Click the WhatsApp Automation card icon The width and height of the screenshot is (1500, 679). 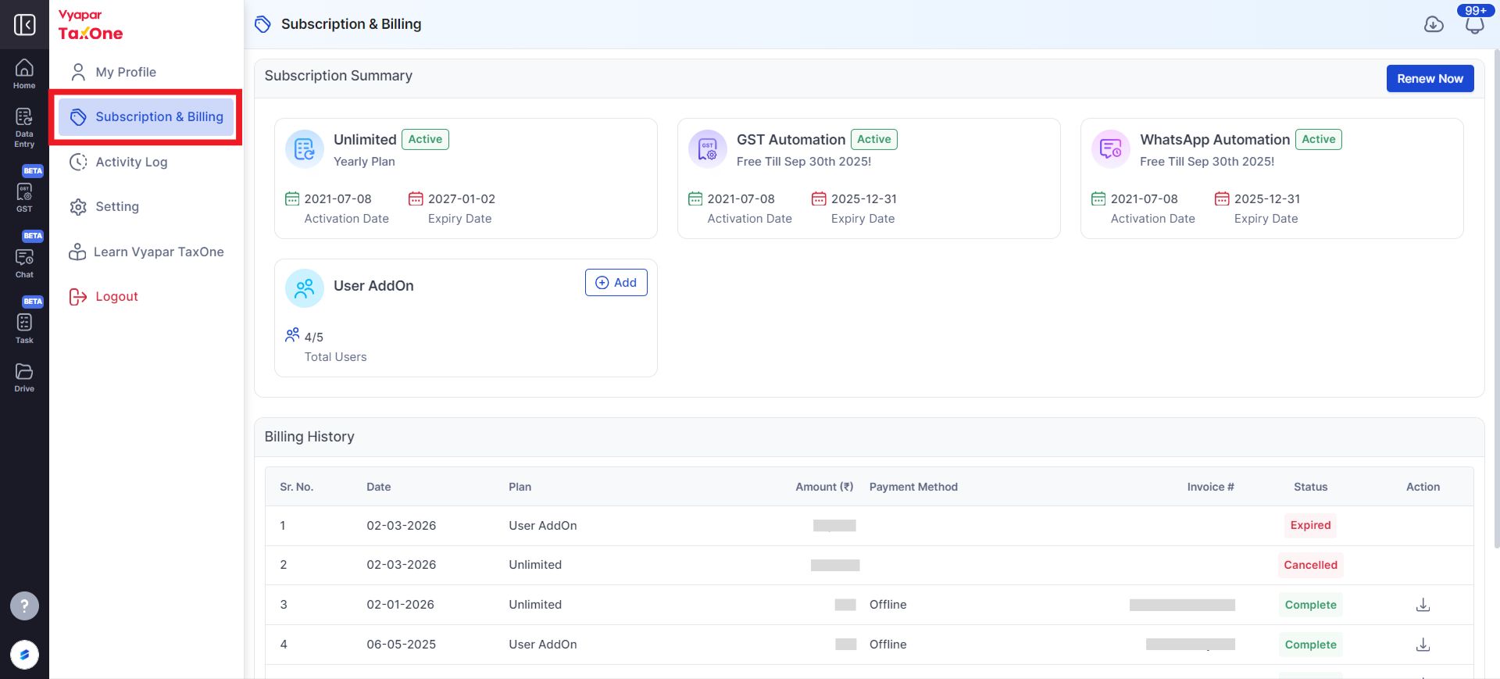(1111, 148)
